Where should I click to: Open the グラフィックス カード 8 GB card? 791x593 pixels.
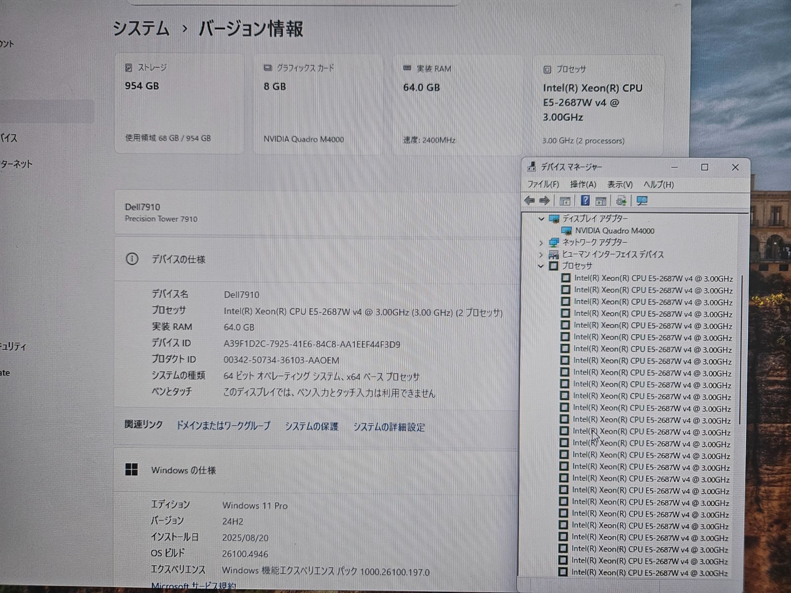pos(318,105)
